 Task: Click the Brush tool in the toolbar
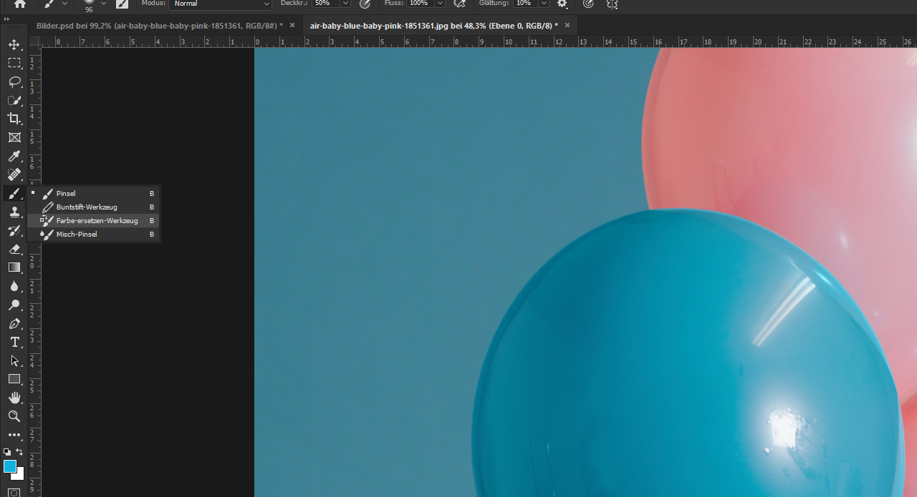[14, 193]
